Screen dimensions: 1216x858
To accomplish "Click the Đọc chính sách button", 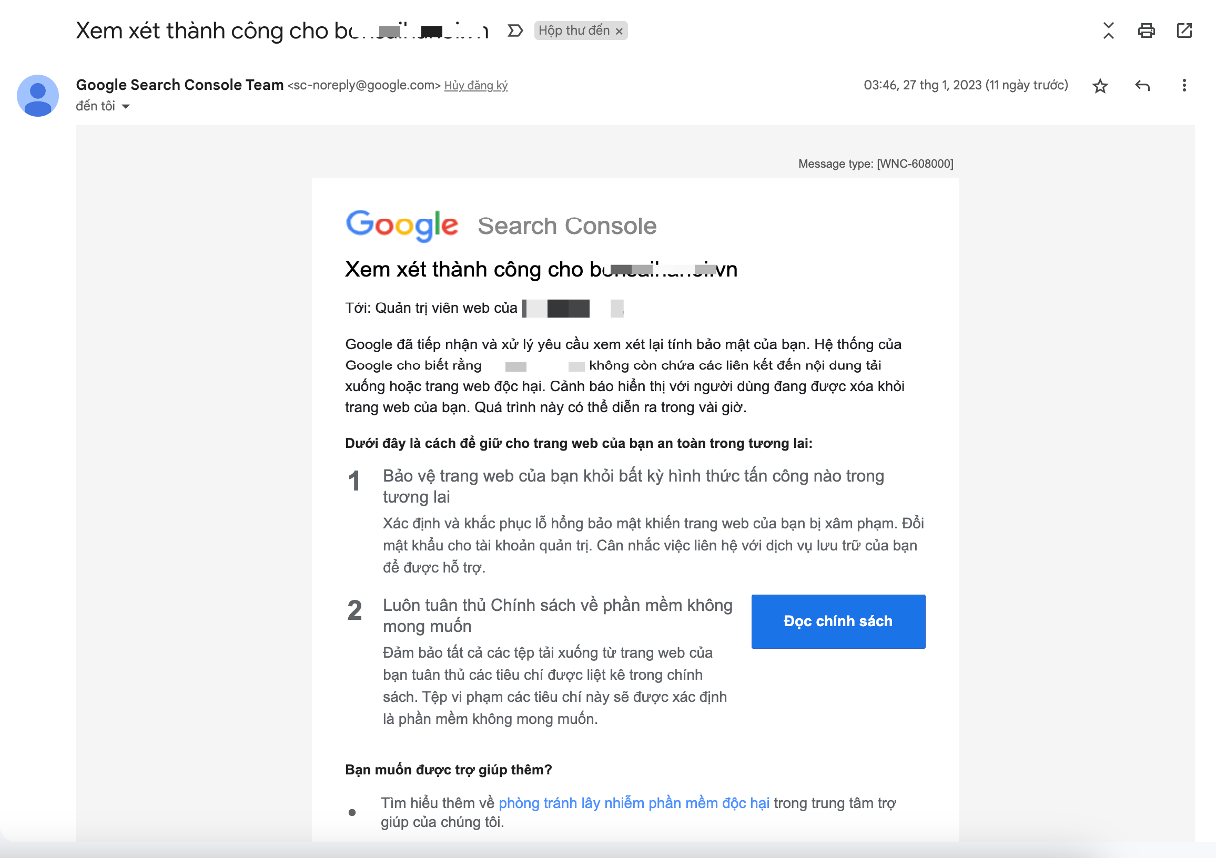I will tap(838, 621).
